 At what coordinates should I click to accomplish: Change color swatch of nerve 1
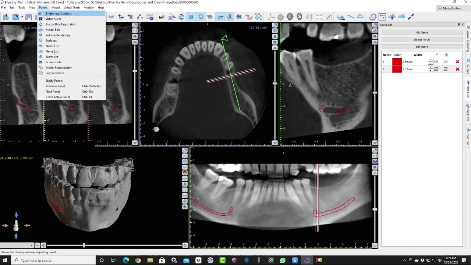pyautogui.click(x=397, y=69)
